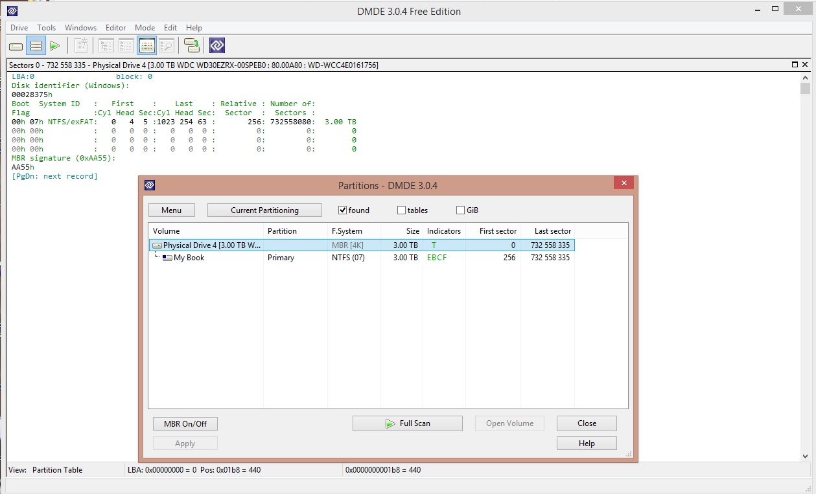Click the Last sector column header
The width and height of the screenshot is (816, 494).
(x=548, y=231)
